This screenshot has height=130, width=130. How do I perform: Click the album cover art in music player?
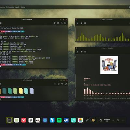point(109,65)
